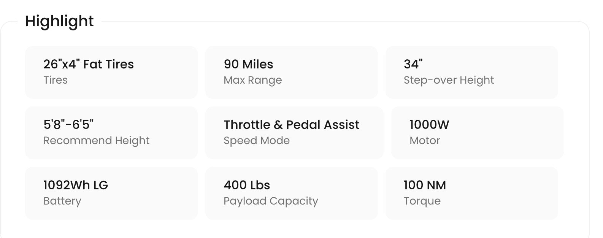
Task: Click the 1092Wh LG value
Action: (76, 185)
